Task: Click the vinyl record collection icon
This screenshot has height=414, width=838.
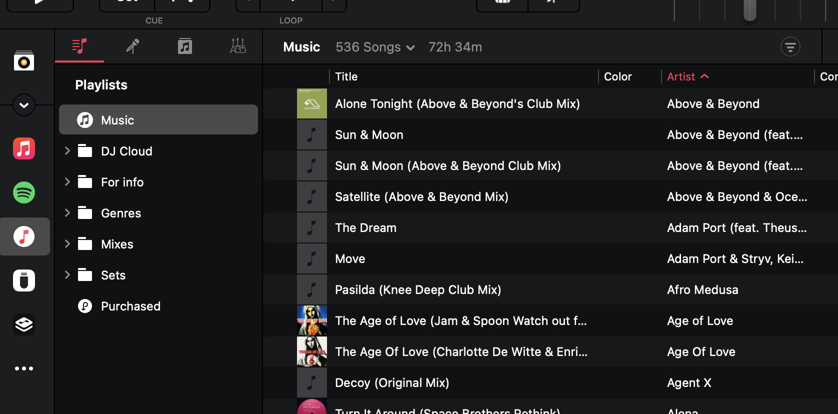Action: click(x=24, y=61)
